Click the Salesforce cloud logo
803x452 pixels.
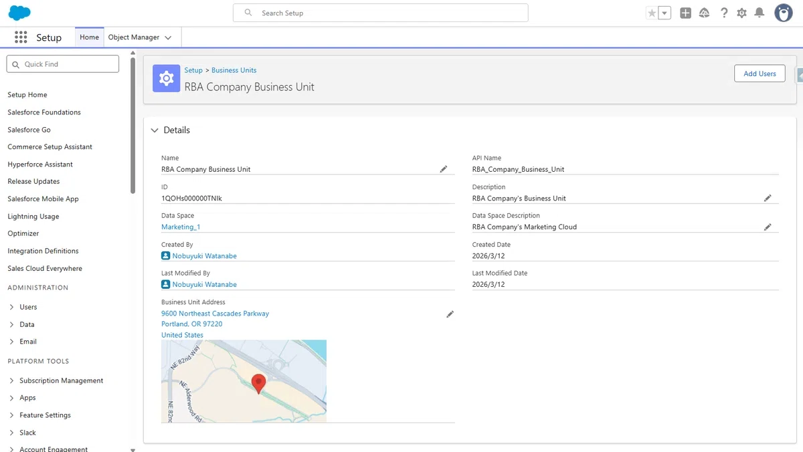pyautogui.click(x=20, y=13)
